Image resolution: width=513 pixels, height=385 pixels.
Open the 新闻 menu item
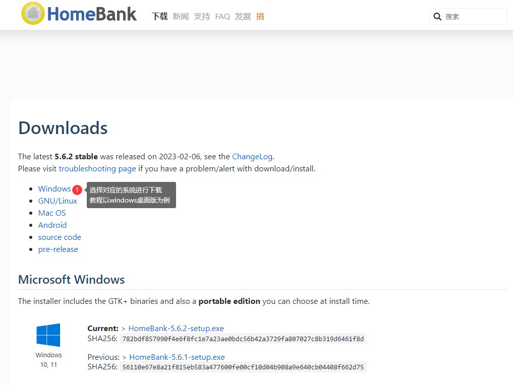tap(181, 16)
